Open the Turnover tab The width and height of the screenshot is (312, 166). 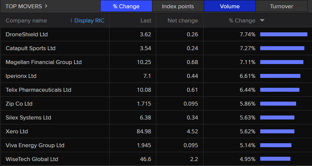(x=281, y=6)
